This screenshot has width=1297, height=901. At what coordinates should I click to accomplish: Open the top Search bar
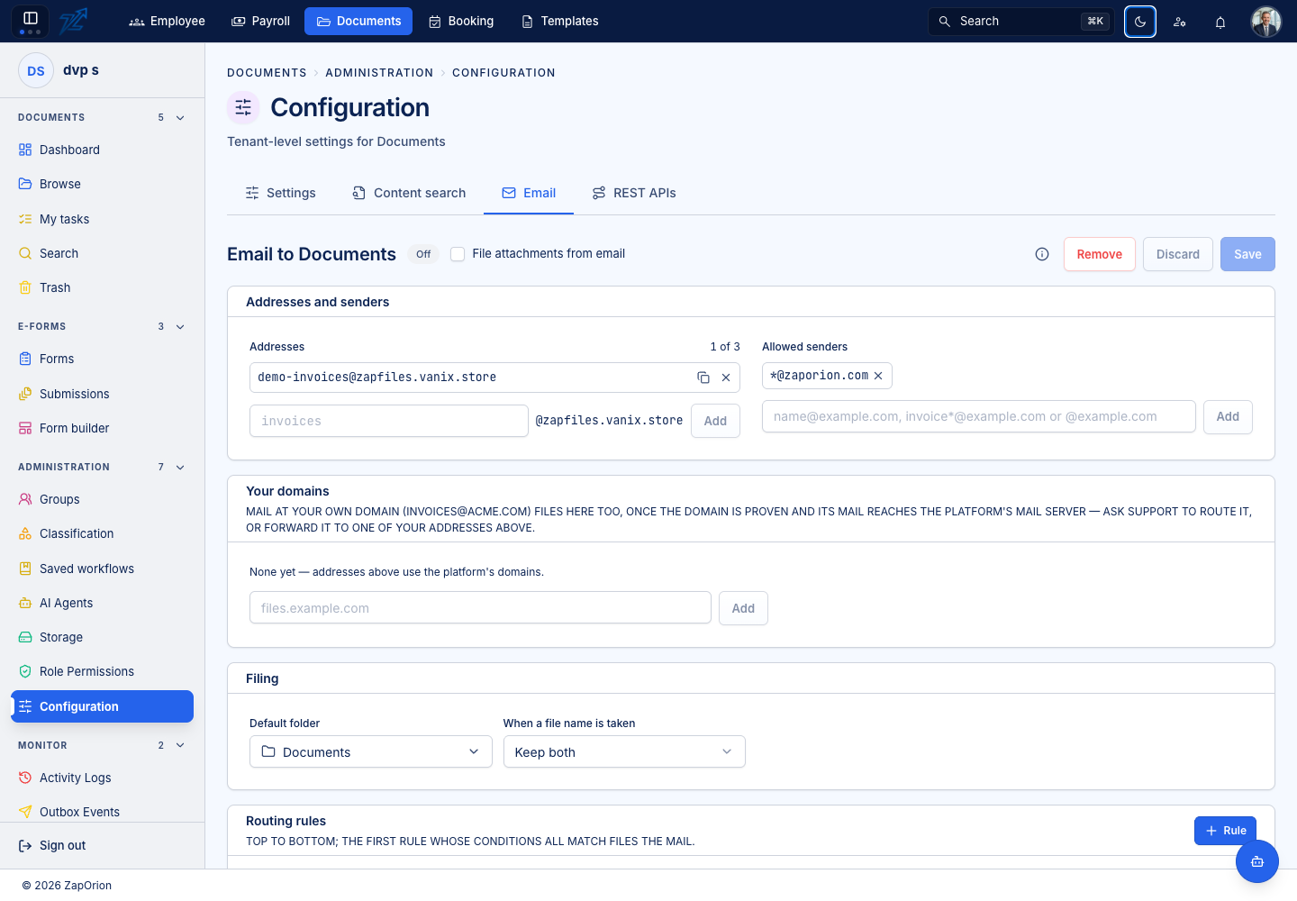pyautogui.click(x=1021, y=22)
